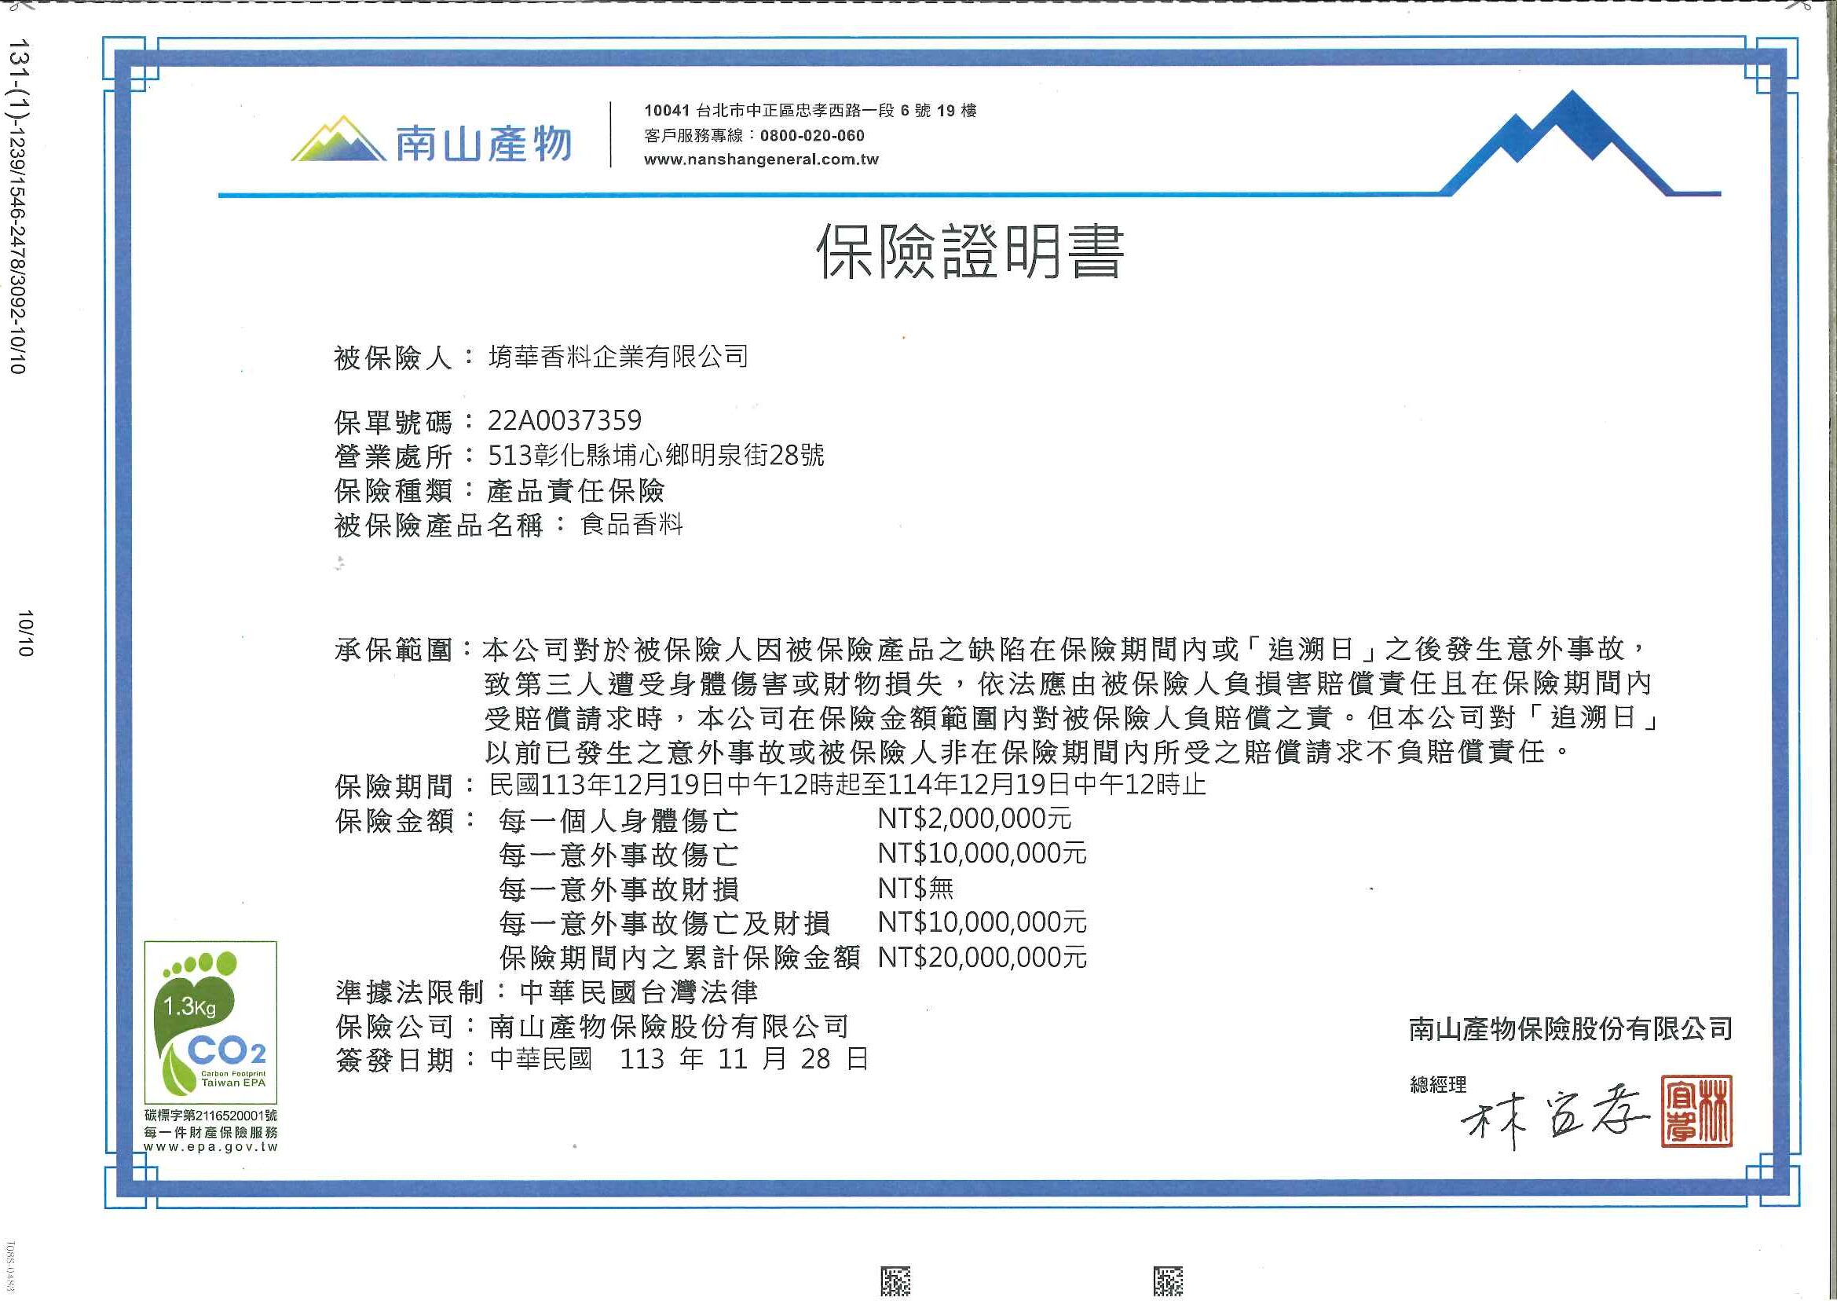Select the amount NT$2,000,000元

(x=975, y=819)
